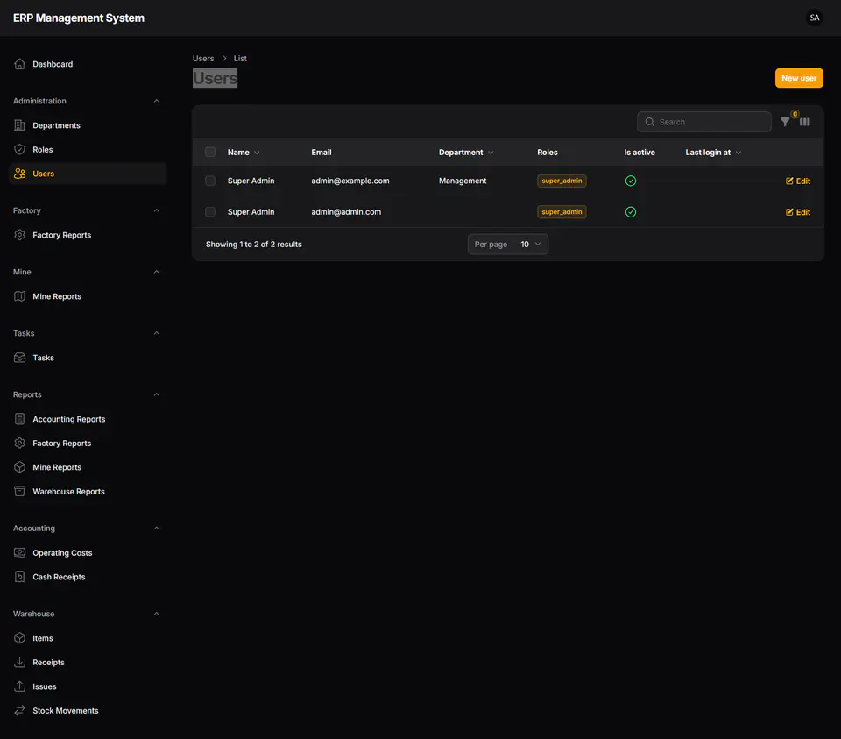Click the Users breadcrumb link
The height and width of the screenshot is (739, 841).
[203, 58]
